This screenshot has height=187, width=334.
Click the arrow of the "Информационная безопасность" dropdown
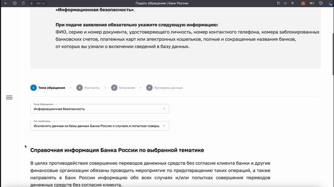[x=164, y=109]
